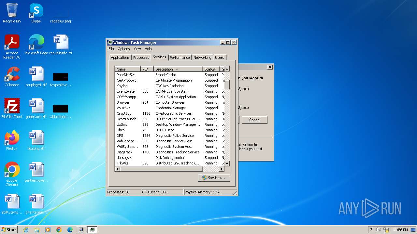Launch Google Chrome desktop shortcut
Image resolution: width=417 pixels, height=234 pixels.
tap(12, 174)
